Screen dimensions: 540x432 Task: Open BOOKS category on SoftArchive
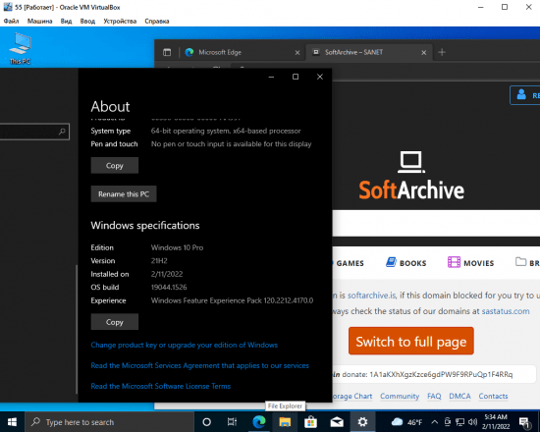[x=406, y=263]
